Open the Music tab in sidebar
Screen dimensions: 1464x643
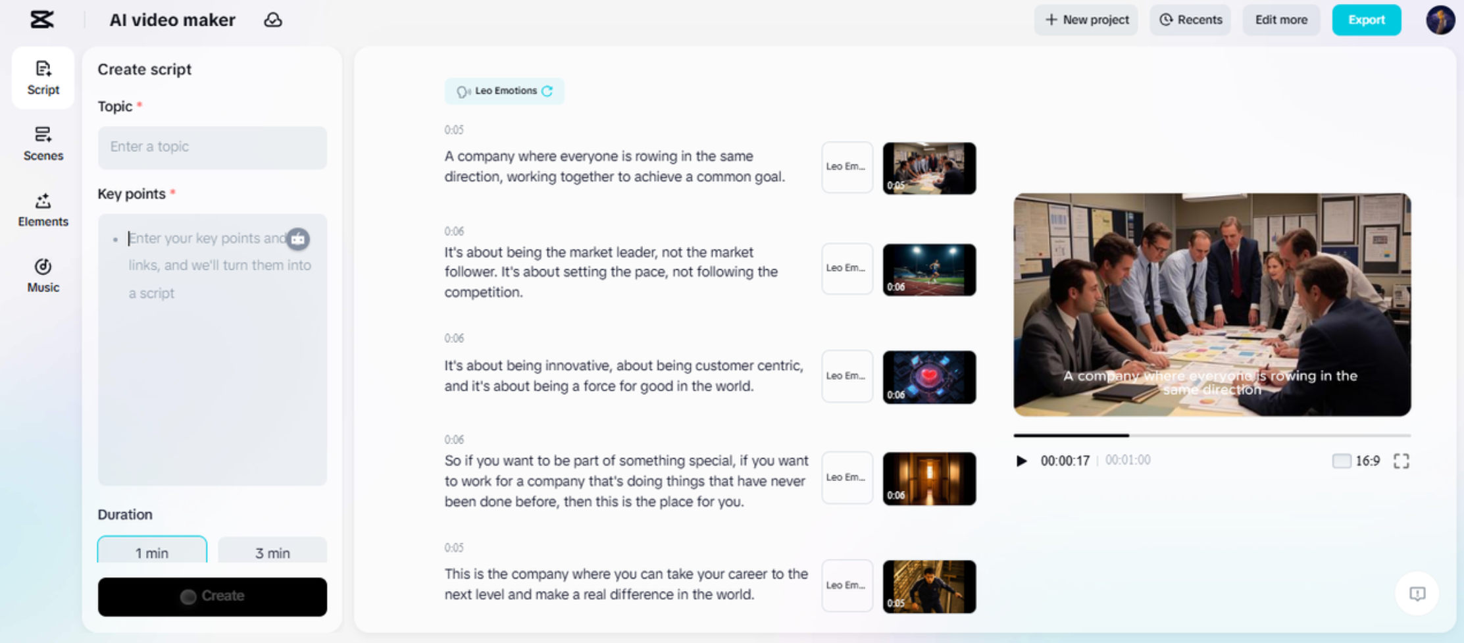click(43, 275)
